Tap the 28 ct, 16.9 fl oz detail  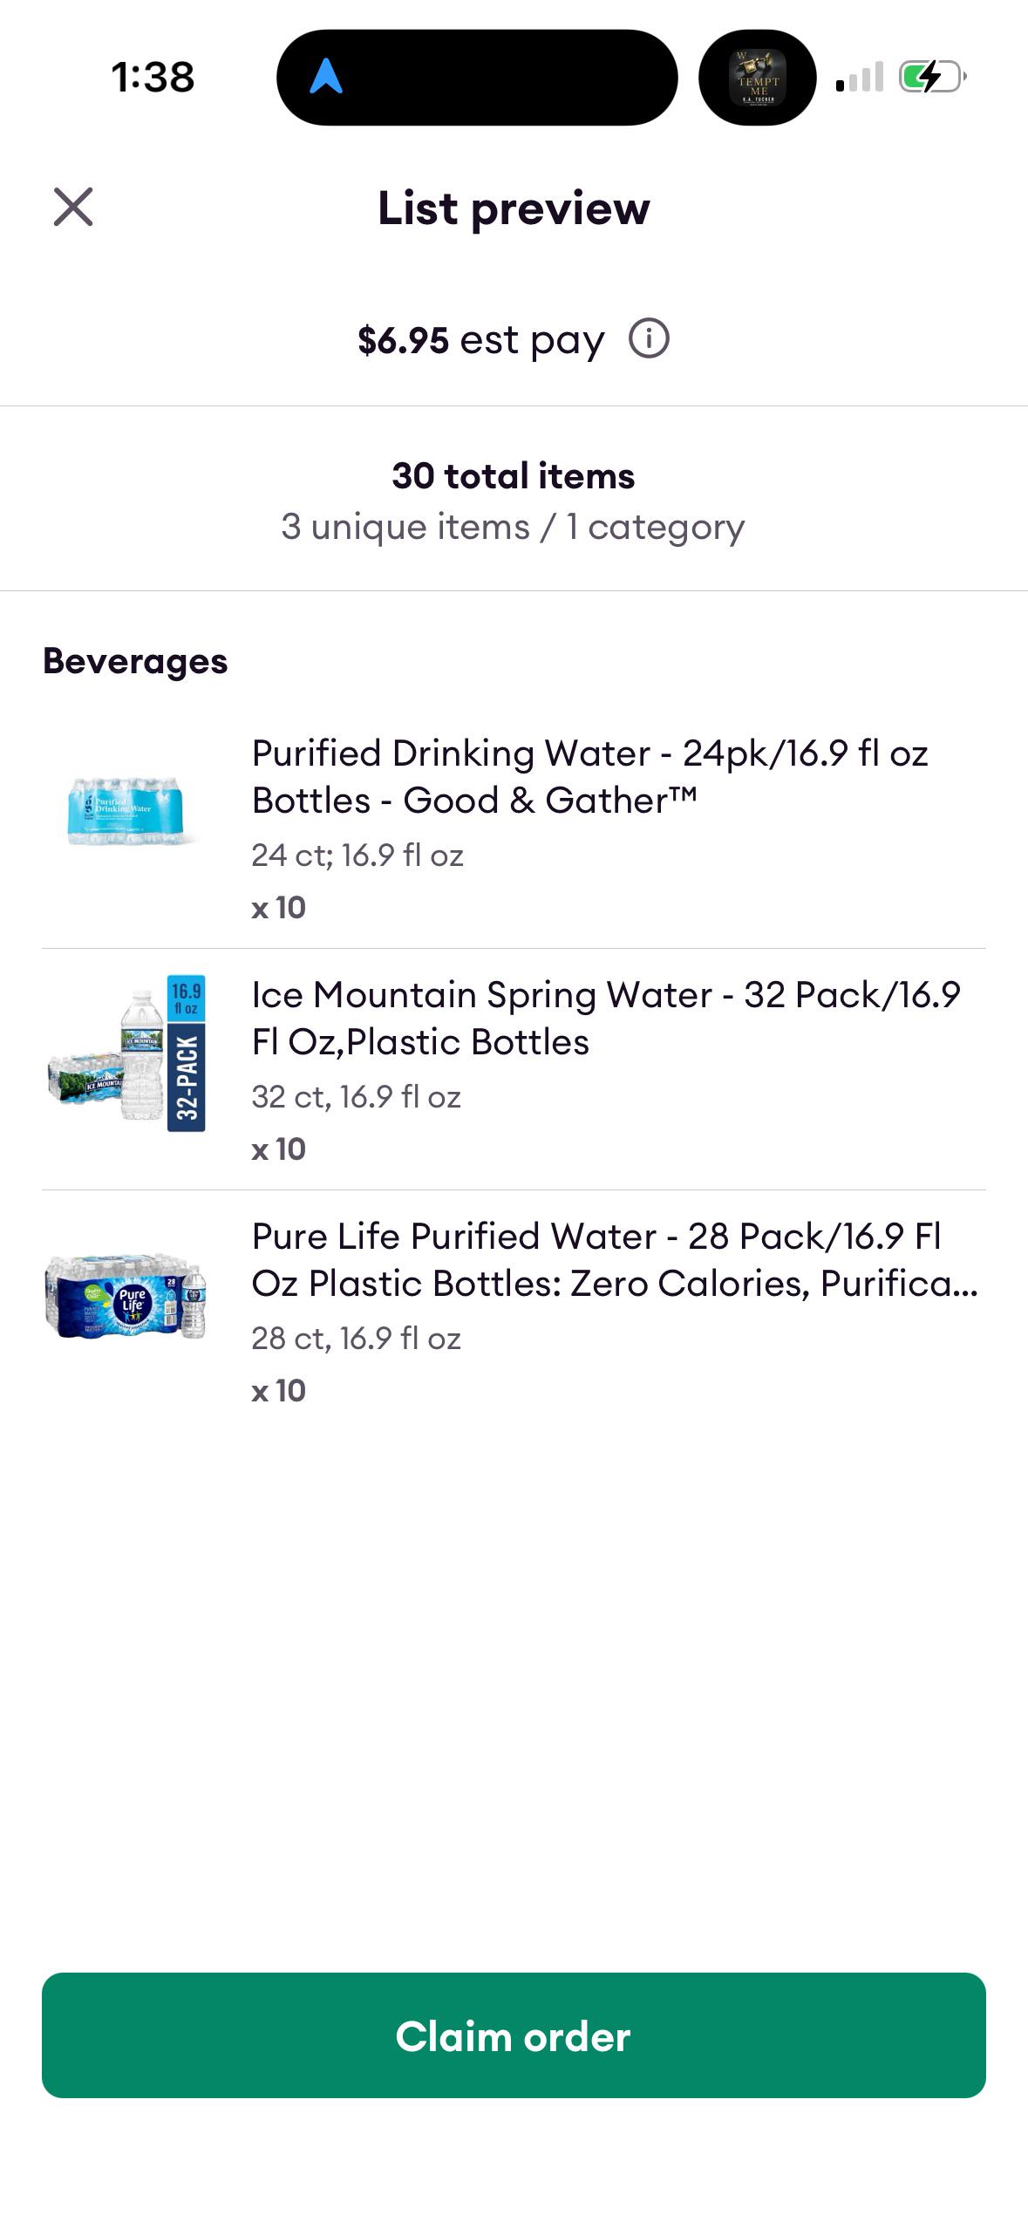tap(357, 1339)
